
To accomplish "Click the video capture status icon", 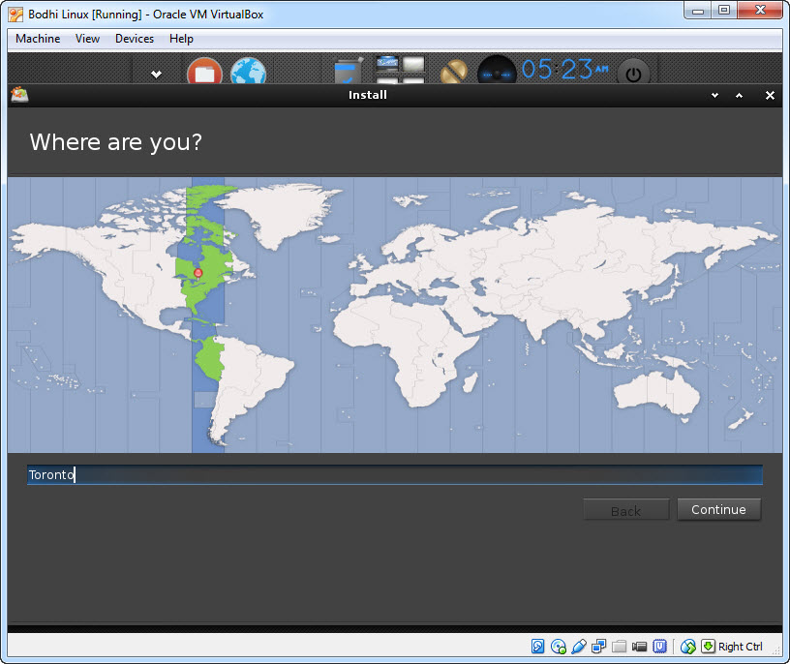I will pos(639,647).
